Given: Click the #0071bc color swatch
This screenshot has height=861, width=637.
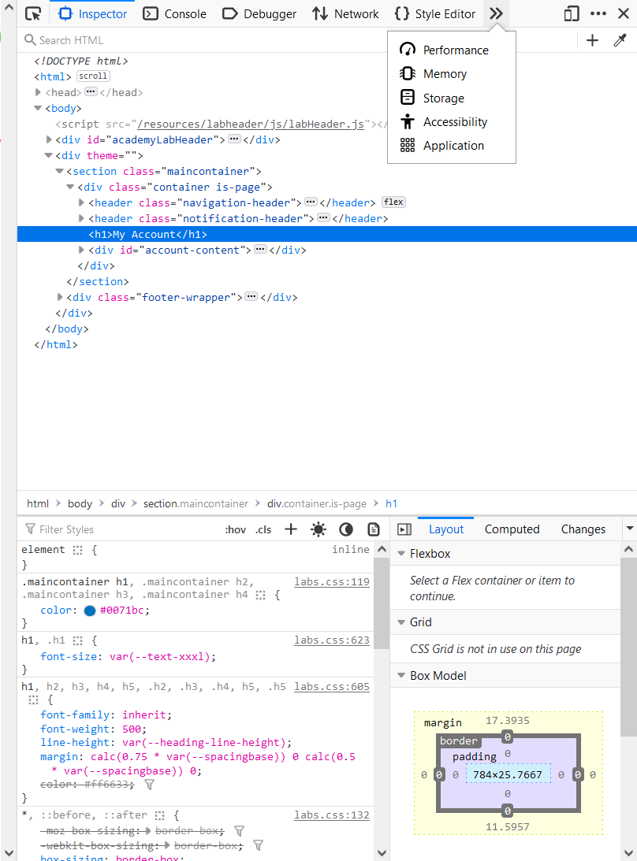Looking at the screenshot, I should pyautogui.click(x=90, y=610).
